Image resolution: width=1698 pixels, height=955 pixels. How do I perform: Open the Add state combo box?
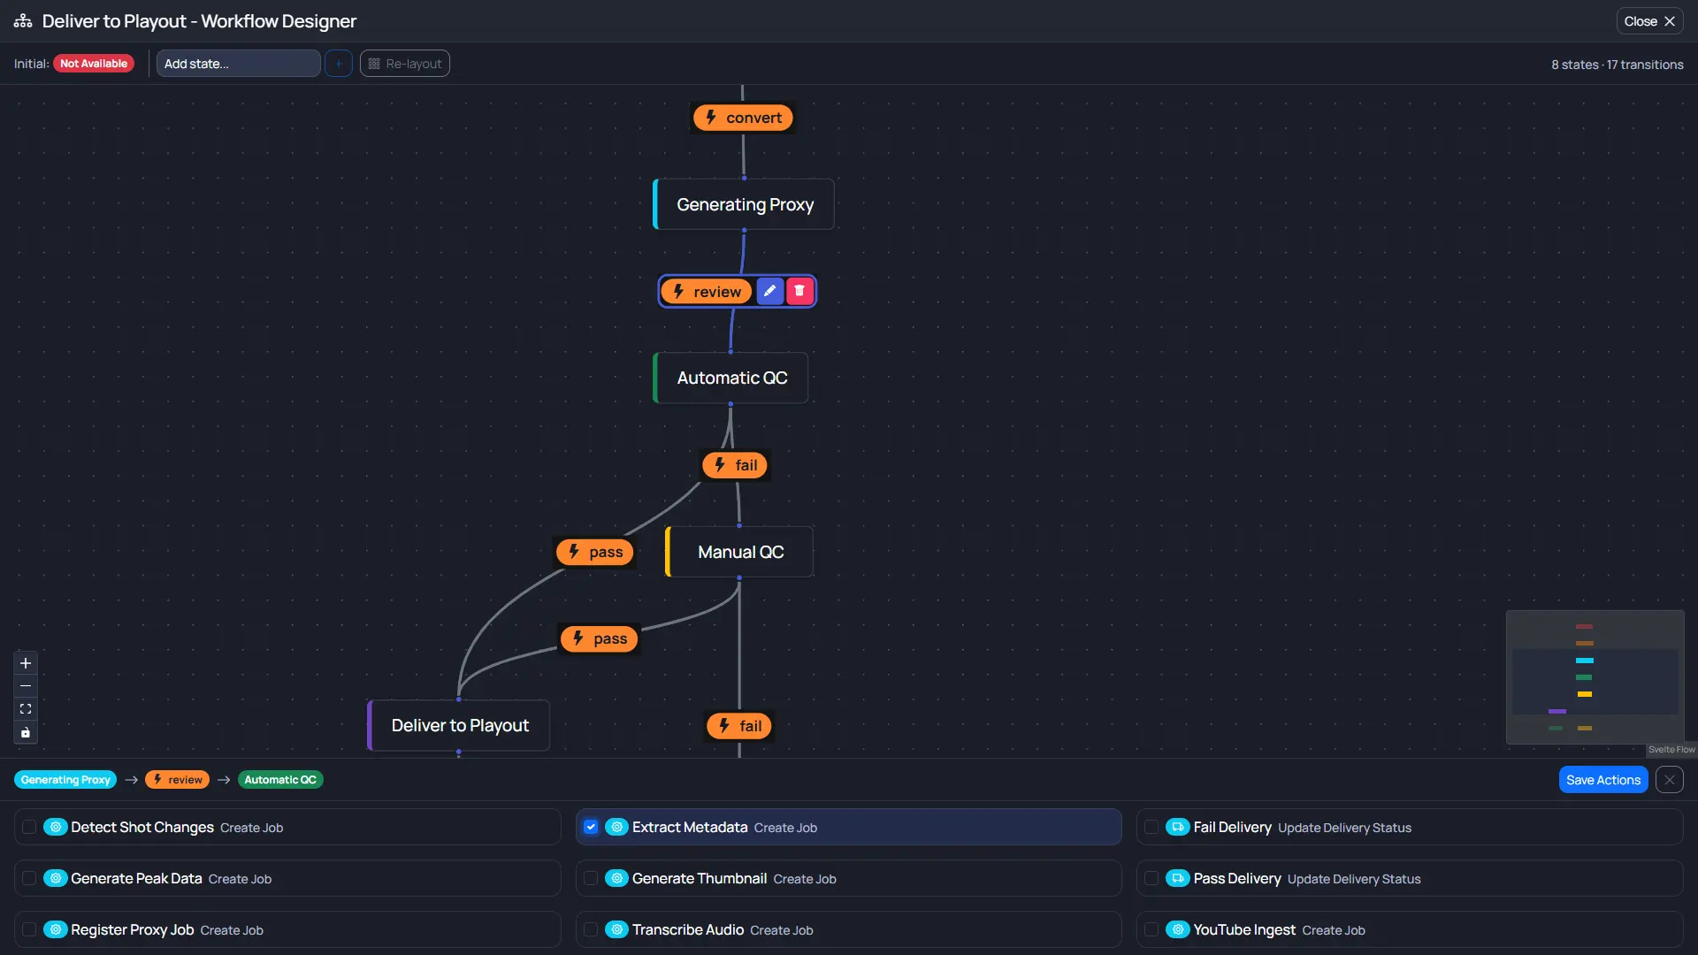pyautogui.click(x=238, y=63)
